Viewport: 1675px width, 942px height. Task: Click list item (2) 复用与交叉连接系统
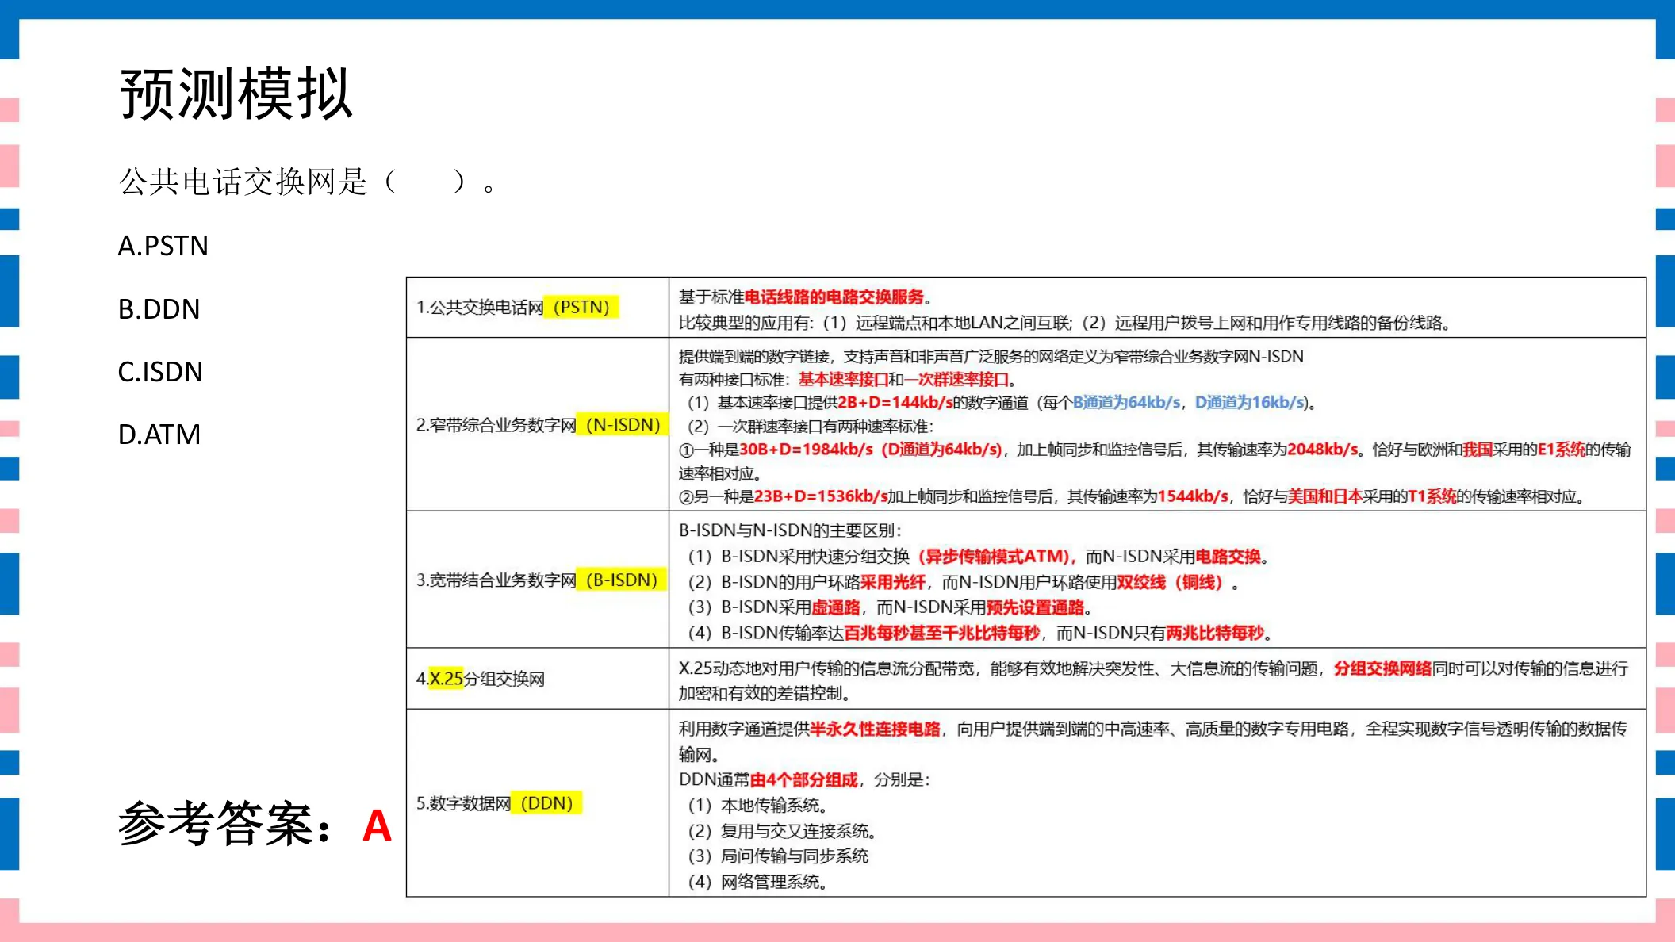point(782,831)
